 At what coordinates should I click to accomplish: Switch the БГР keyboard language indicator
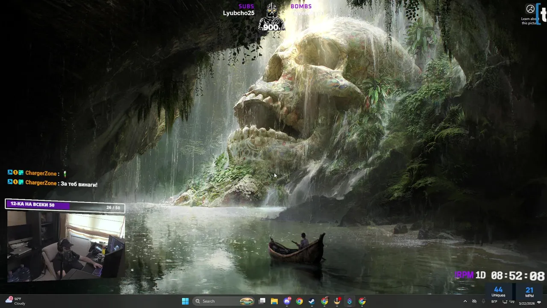[494, 302]
